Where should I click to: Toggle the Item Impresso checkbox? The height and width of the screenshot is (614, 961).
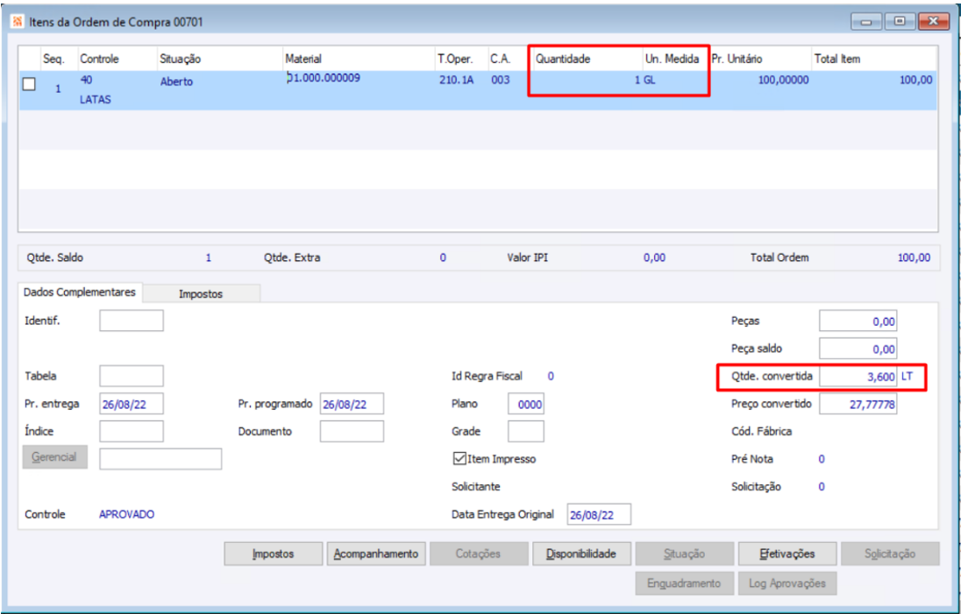pos(459,458)
